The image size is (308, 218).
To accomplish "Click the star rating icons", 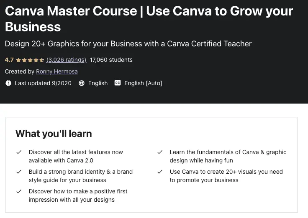I will pyautogui.click(x=30, y=60).
